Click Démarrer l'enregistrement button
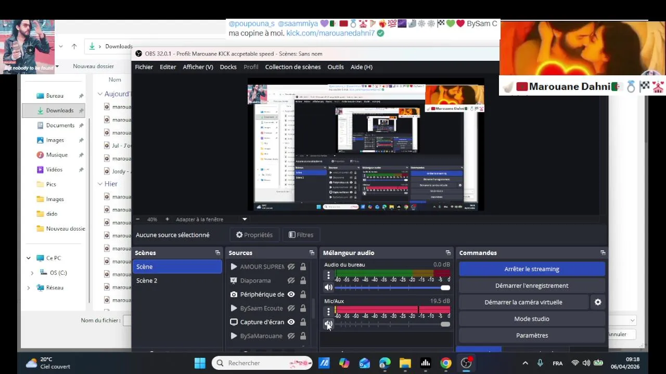 point(532,286)
